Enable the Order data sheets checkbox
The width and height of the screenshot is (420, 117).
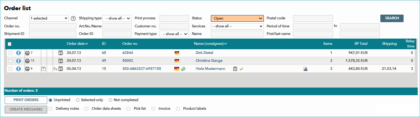click(x=87, y=109)
